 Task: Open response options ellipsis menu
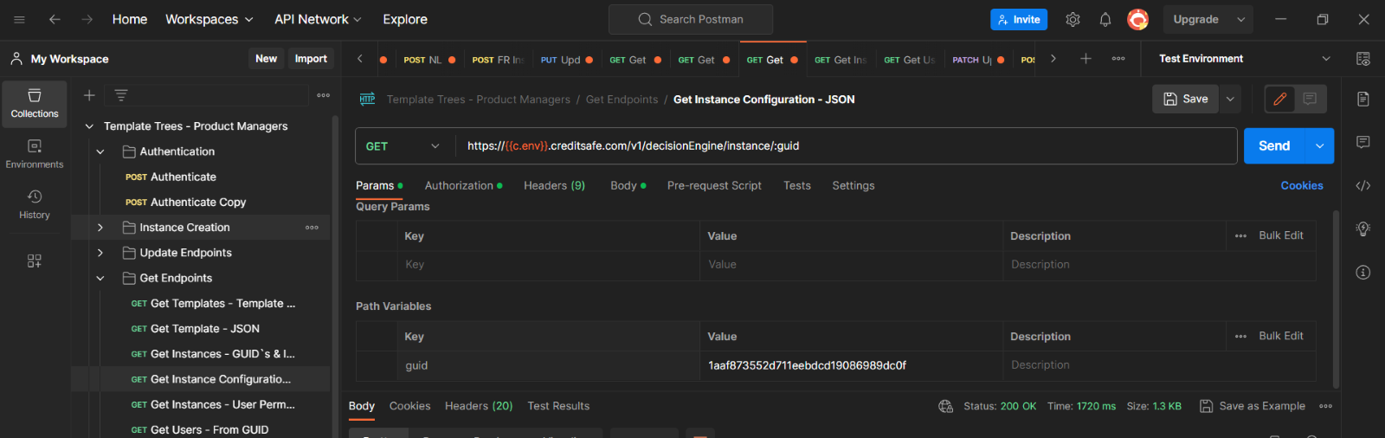(1325, 406)
